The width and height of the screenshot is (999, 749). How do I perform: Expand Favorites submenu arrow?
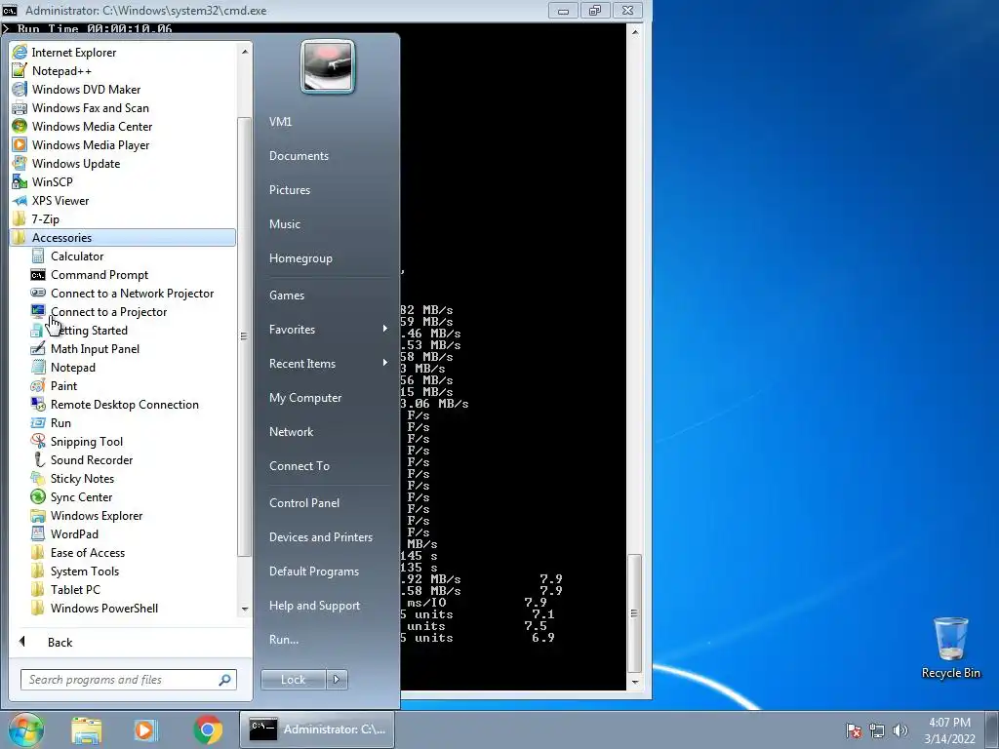(384, 329)
